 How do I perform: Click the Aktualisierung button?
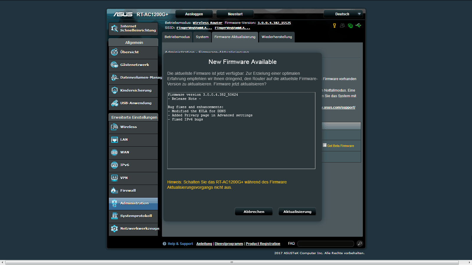297,212
